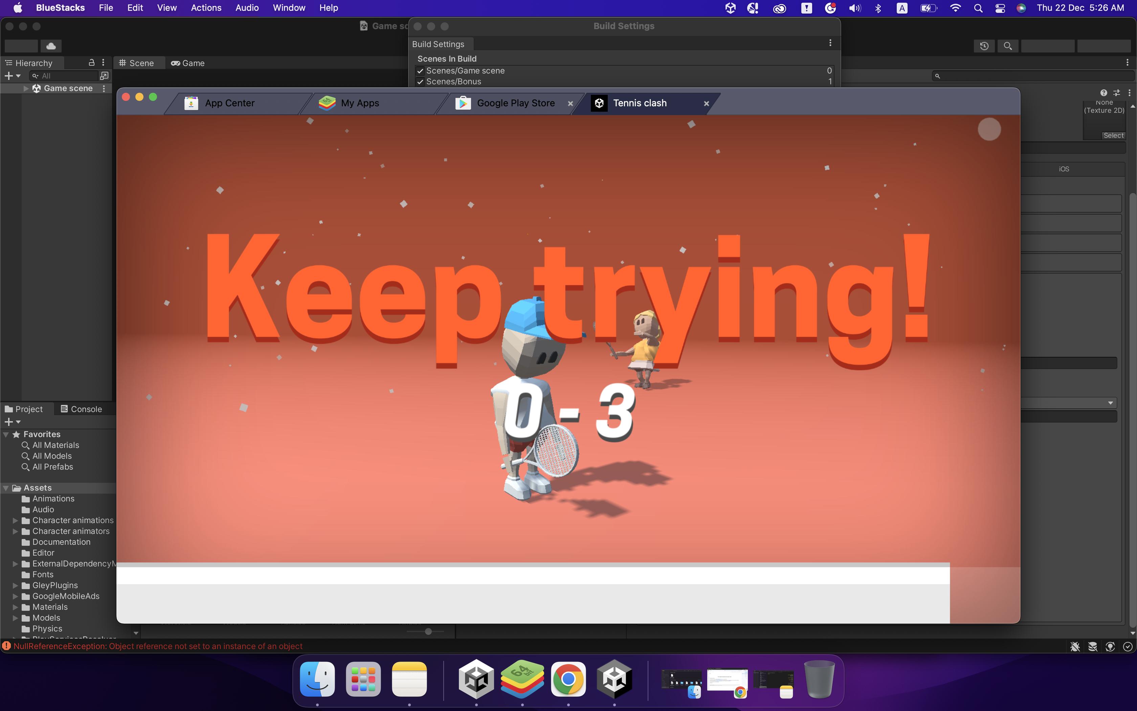Open the Actions menu in menu bar
Image resolution: width=1137 pixels, height=711 pixels.
206,7
